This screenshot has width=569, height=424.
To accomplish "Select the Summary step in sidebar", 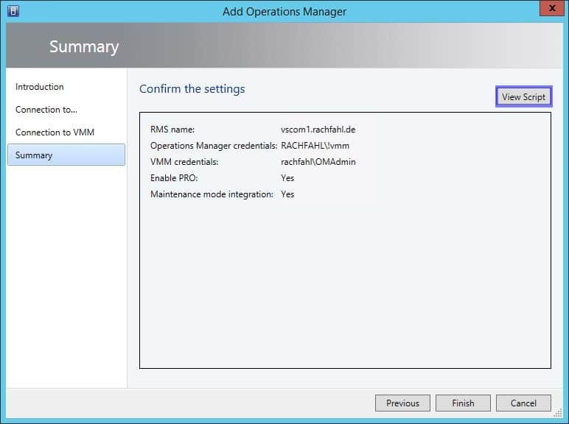I will 66,155.
